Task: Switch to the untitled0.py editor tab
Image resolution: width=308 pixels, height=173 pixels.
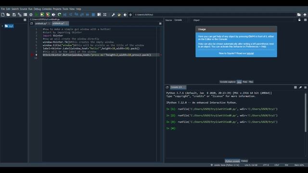Action: tap(41, 24)
